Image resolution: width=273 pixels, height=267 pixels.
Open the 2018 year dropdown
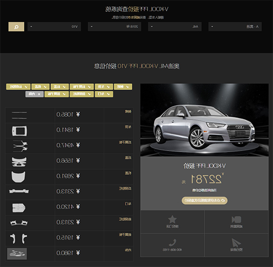click(115, 26)
